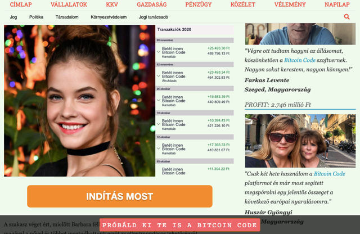Expand the 19 október transaction chevron
360x234 pixels.
pos(159,124)
